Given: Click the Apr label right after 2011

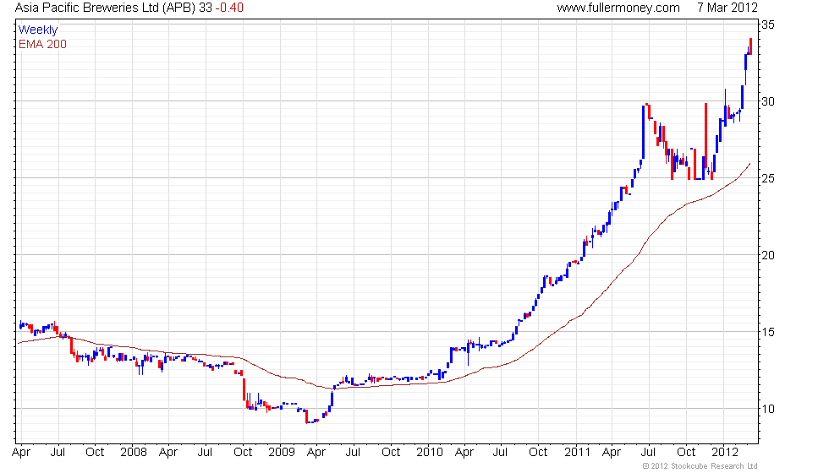Looking at the screenshot, I should coord(612,453).
